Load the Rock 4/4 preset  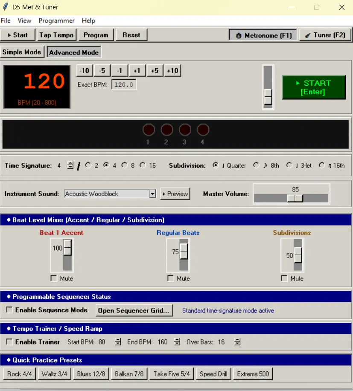click(x=20, y=374)
